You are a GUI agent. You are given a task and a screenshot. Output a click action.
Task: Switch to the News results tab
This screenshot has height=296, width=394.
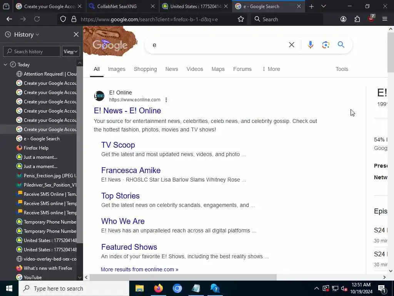172,69
